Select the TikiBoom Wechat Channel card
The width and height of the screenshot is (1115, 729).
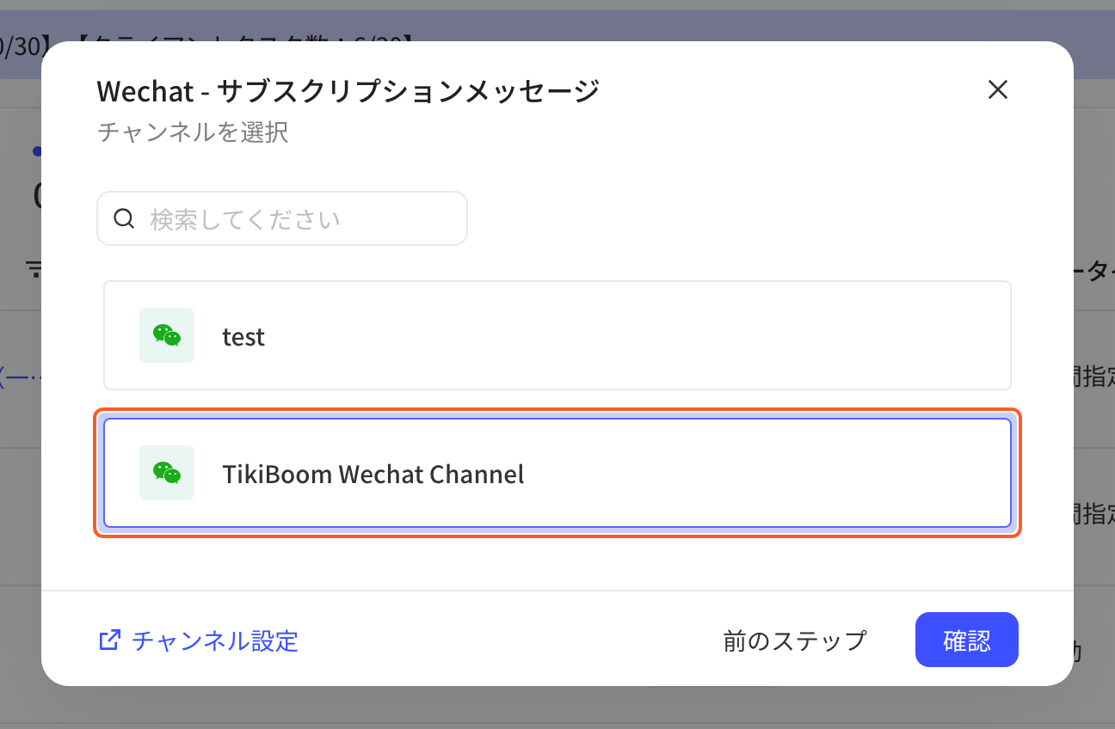(x=557, y=473)
